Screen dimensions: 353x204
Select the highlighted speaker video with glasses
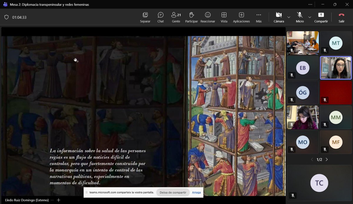click(336, 68)
